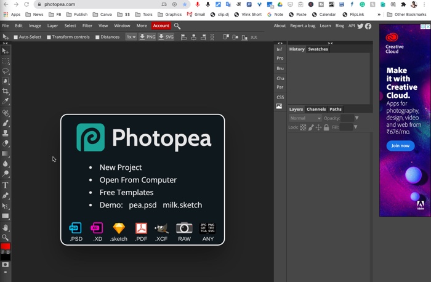
Task: Open the milk.sketch demo file
Action: [x=182, y=205]
